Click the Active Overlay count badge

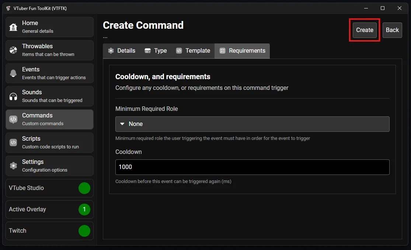84,209
